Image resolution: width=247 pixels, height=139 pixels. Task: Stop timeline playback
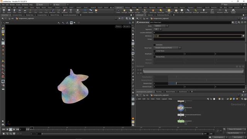pos(10,129)
